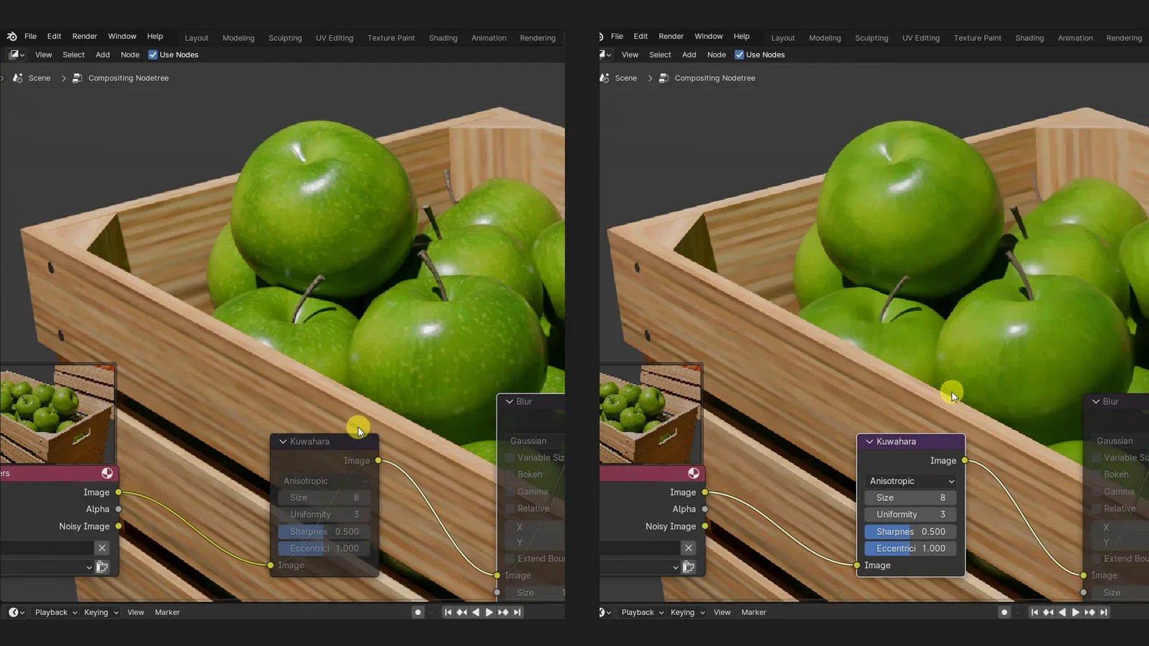
Task: Toggle the Use Nodes checkbox in the right window
Action: point(739,55)
